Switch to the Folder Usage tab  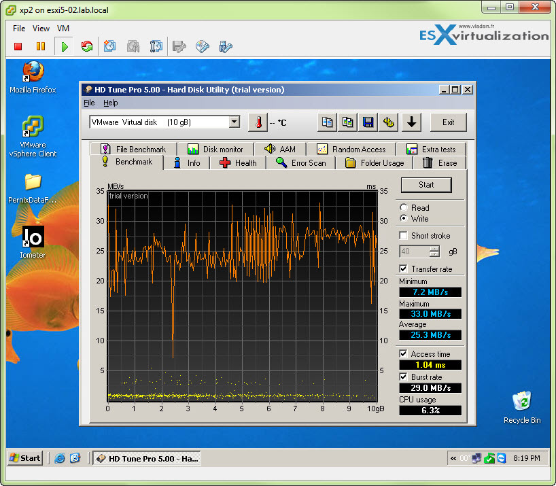pyautogui.click(x=375, y=163)
